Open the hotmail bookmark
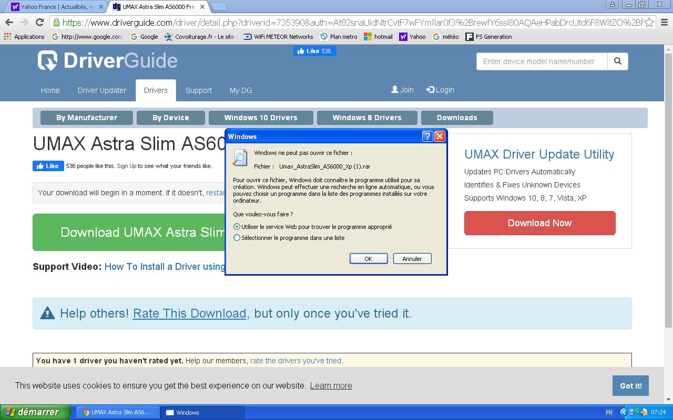The image size is (673, 420). click(x=378, y=37)
